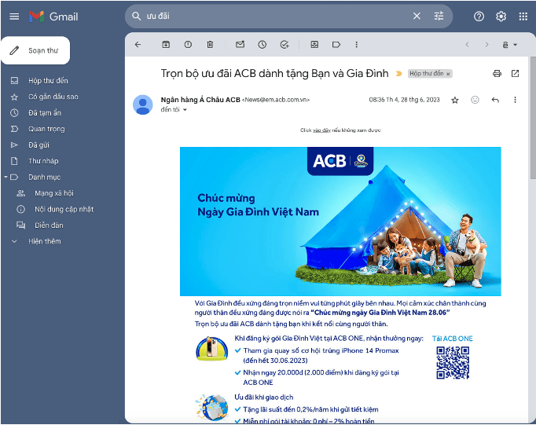Click the ACB ONE QR code

[453, 363]
